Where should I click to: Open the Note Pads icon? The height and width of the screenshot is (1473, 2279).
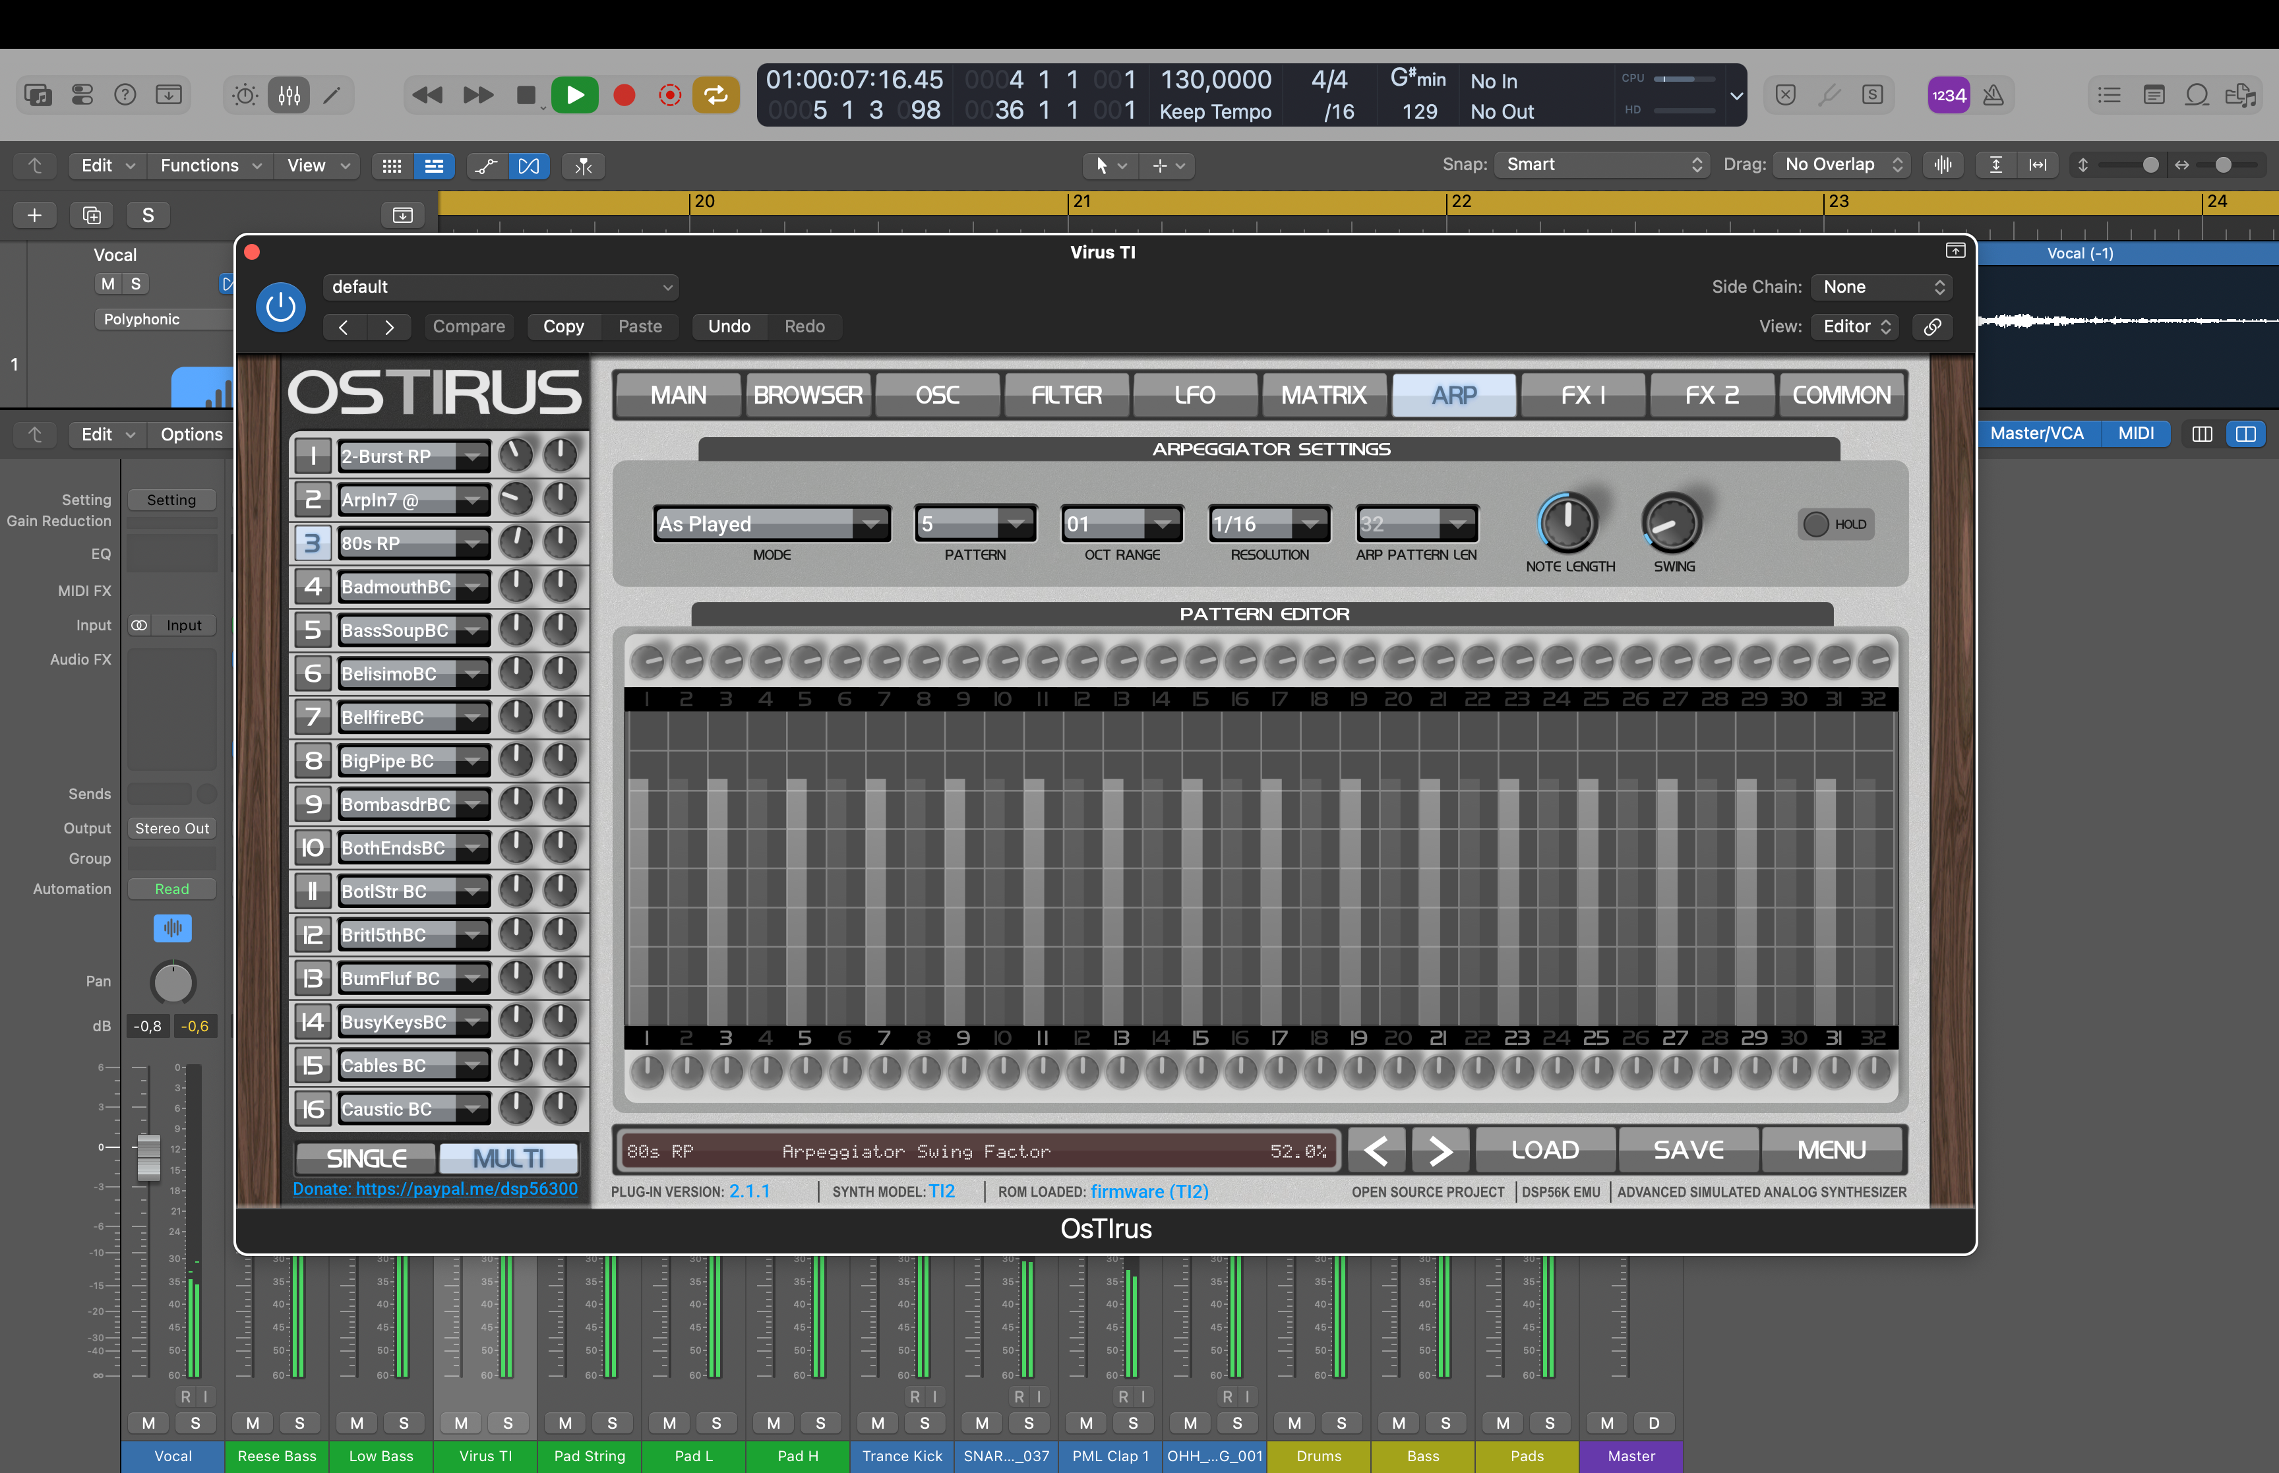point(2154,95)
